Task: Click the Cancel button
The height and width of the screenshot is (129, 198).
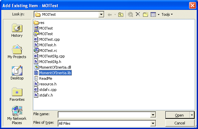Action: click(x=180, y=123)
